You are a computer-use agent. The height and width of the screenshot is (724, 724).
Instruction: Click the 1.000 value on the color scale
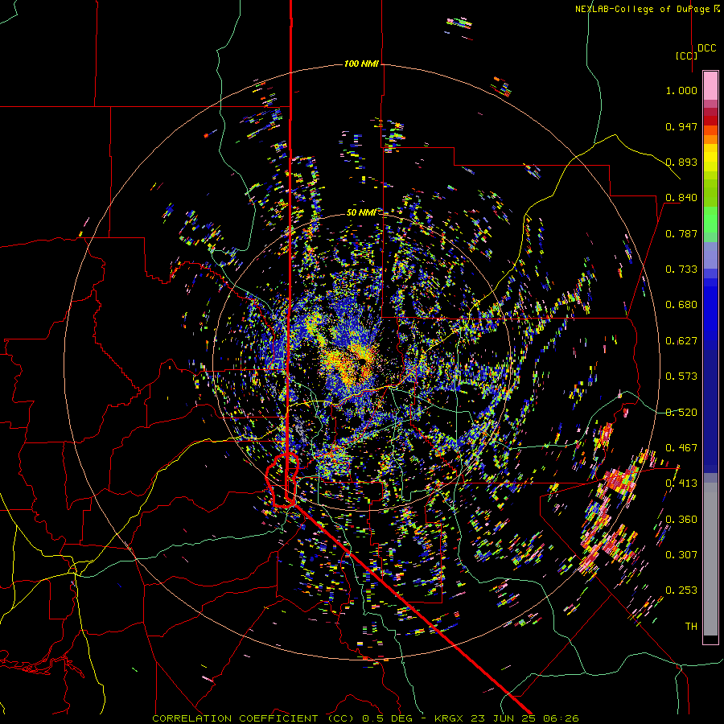[681, 90]
